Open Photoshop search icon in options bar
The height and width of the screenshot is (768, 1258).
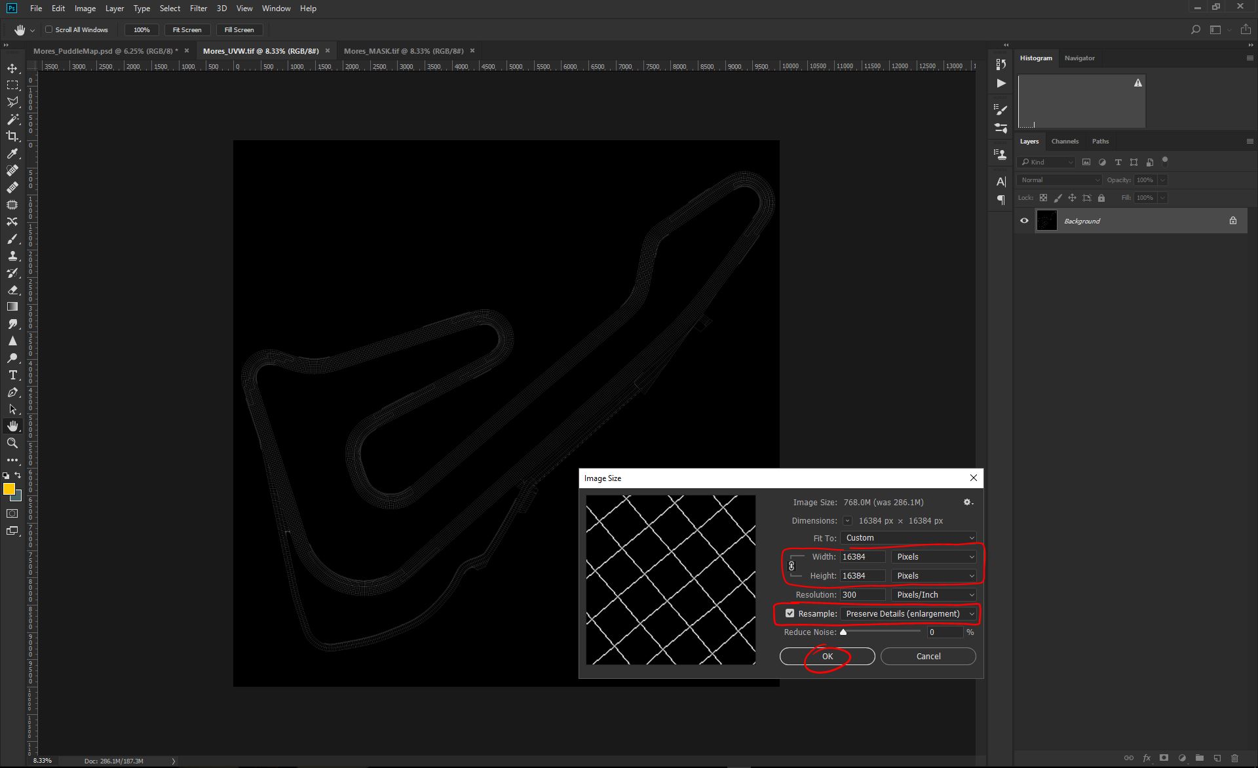(x=1195, y=29)
